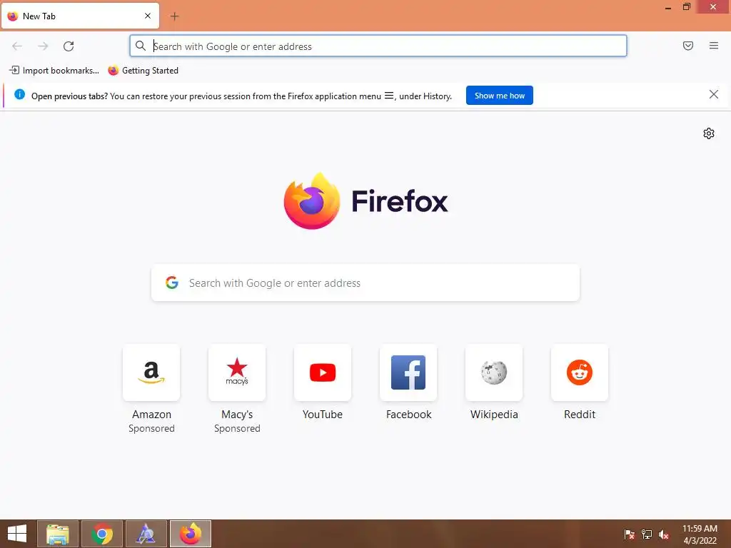Open the Amazon shortcut tile
731x548 pixels.
coord(151,372)
